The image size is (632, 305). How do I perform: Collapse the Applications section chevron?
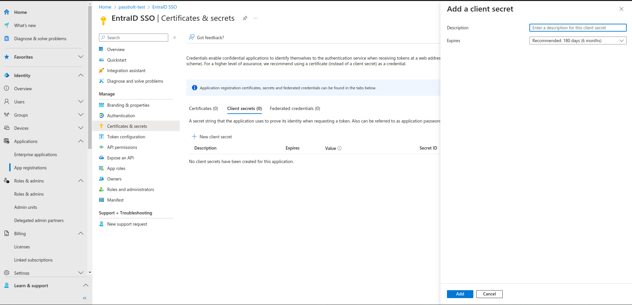[81, 141]
